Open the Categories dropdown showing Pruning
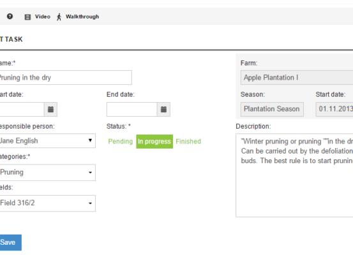 click(47, 173)
